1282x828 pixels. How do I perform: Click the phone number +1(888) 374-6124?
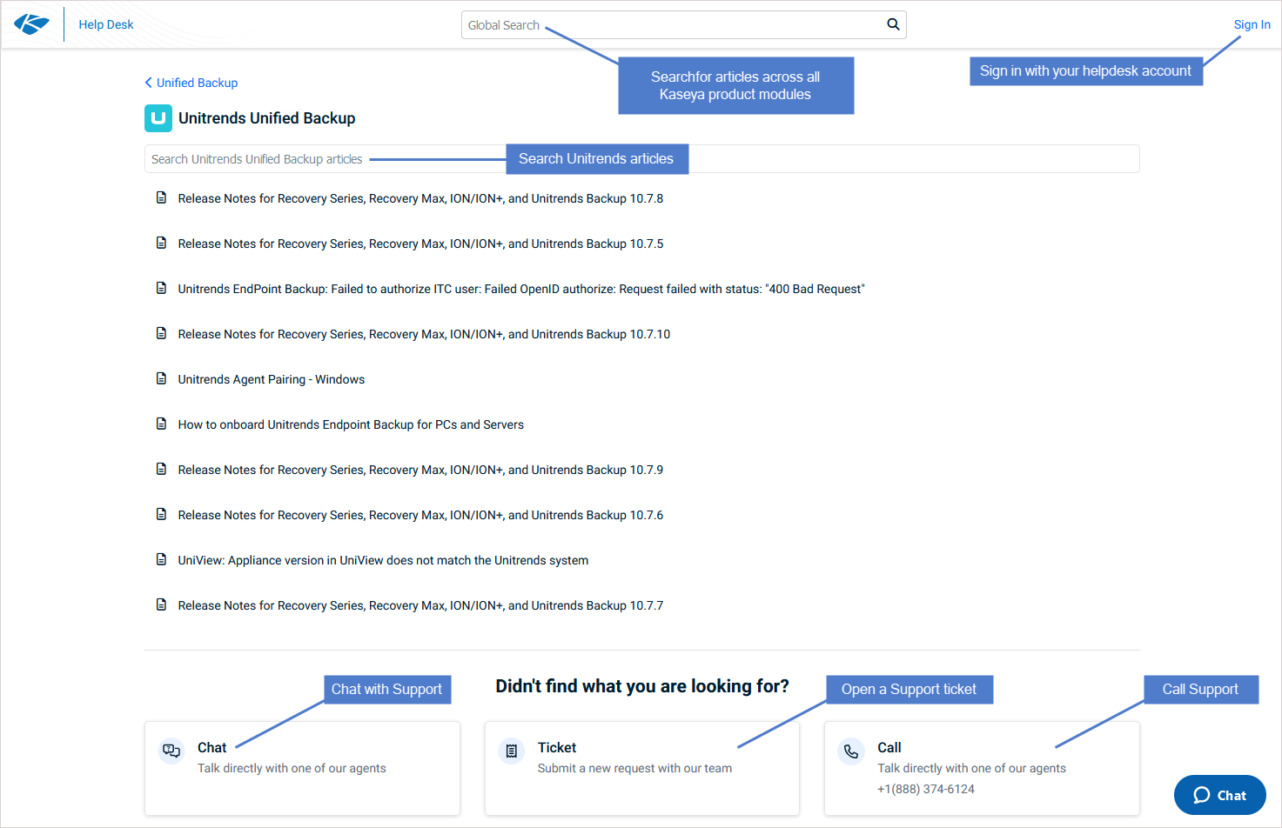click(926, 789)
